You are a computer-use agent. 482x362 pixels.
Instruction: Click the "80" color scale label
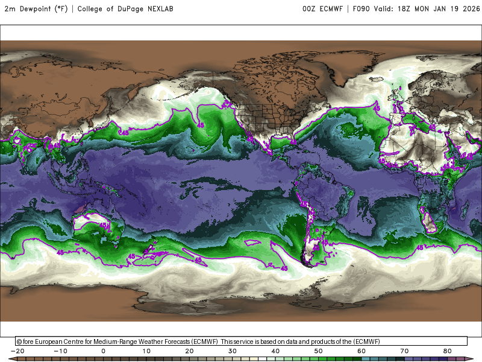[x=448, y=351]
